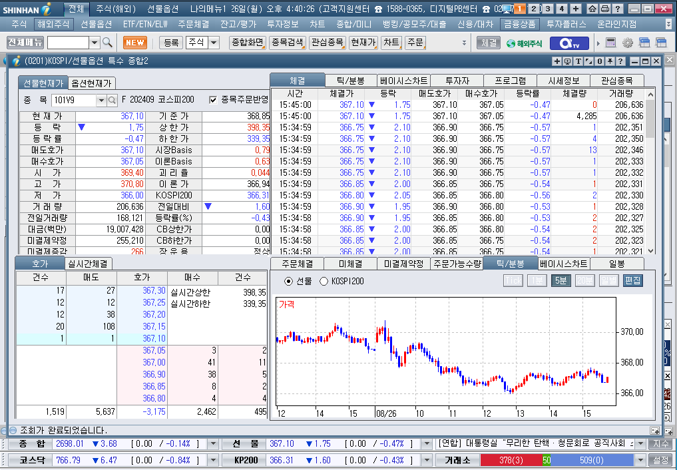Select the 선물 radio button
The image size is (677, 470).
(288, 282)
